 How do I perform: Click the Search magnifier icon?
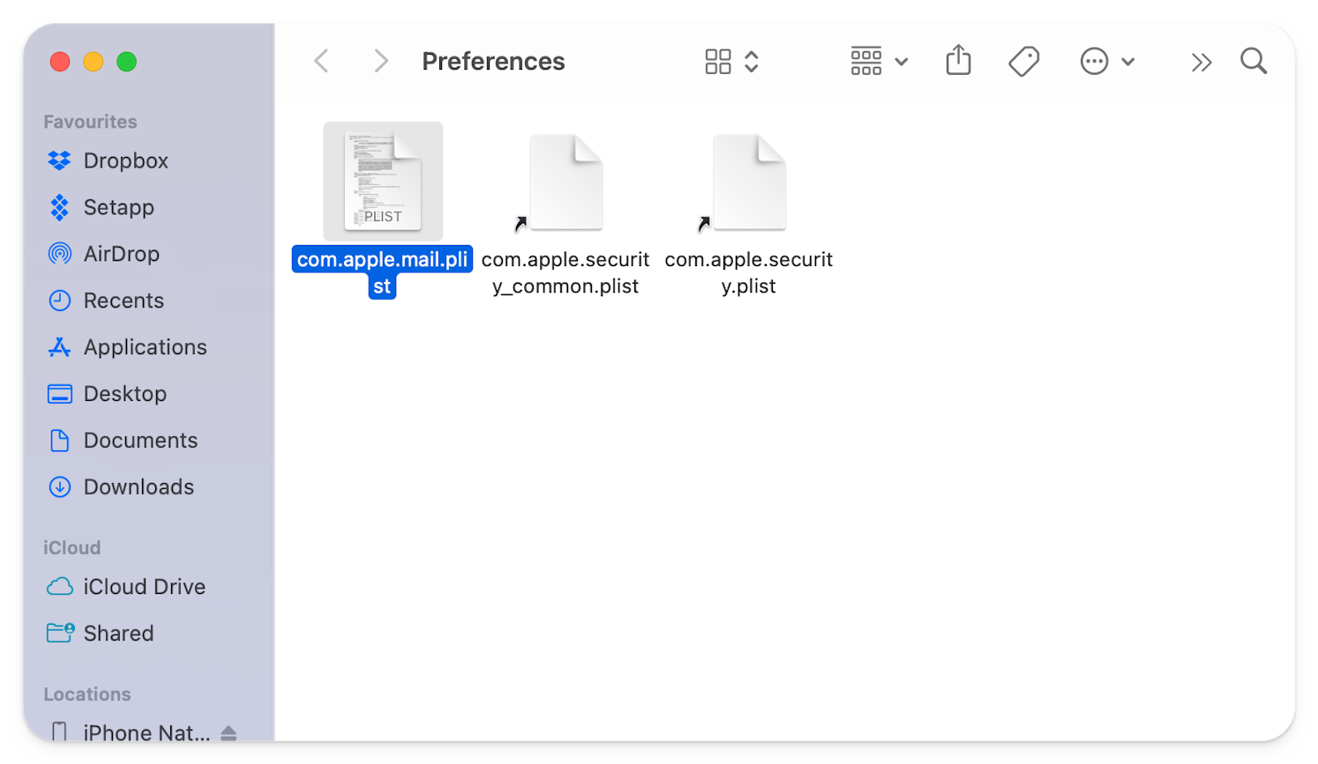[1253, 62]
